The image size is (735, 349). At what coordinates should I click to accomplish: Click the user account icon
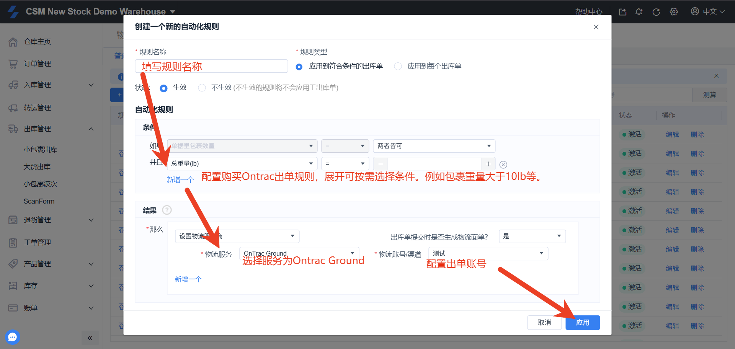[695, 11]
